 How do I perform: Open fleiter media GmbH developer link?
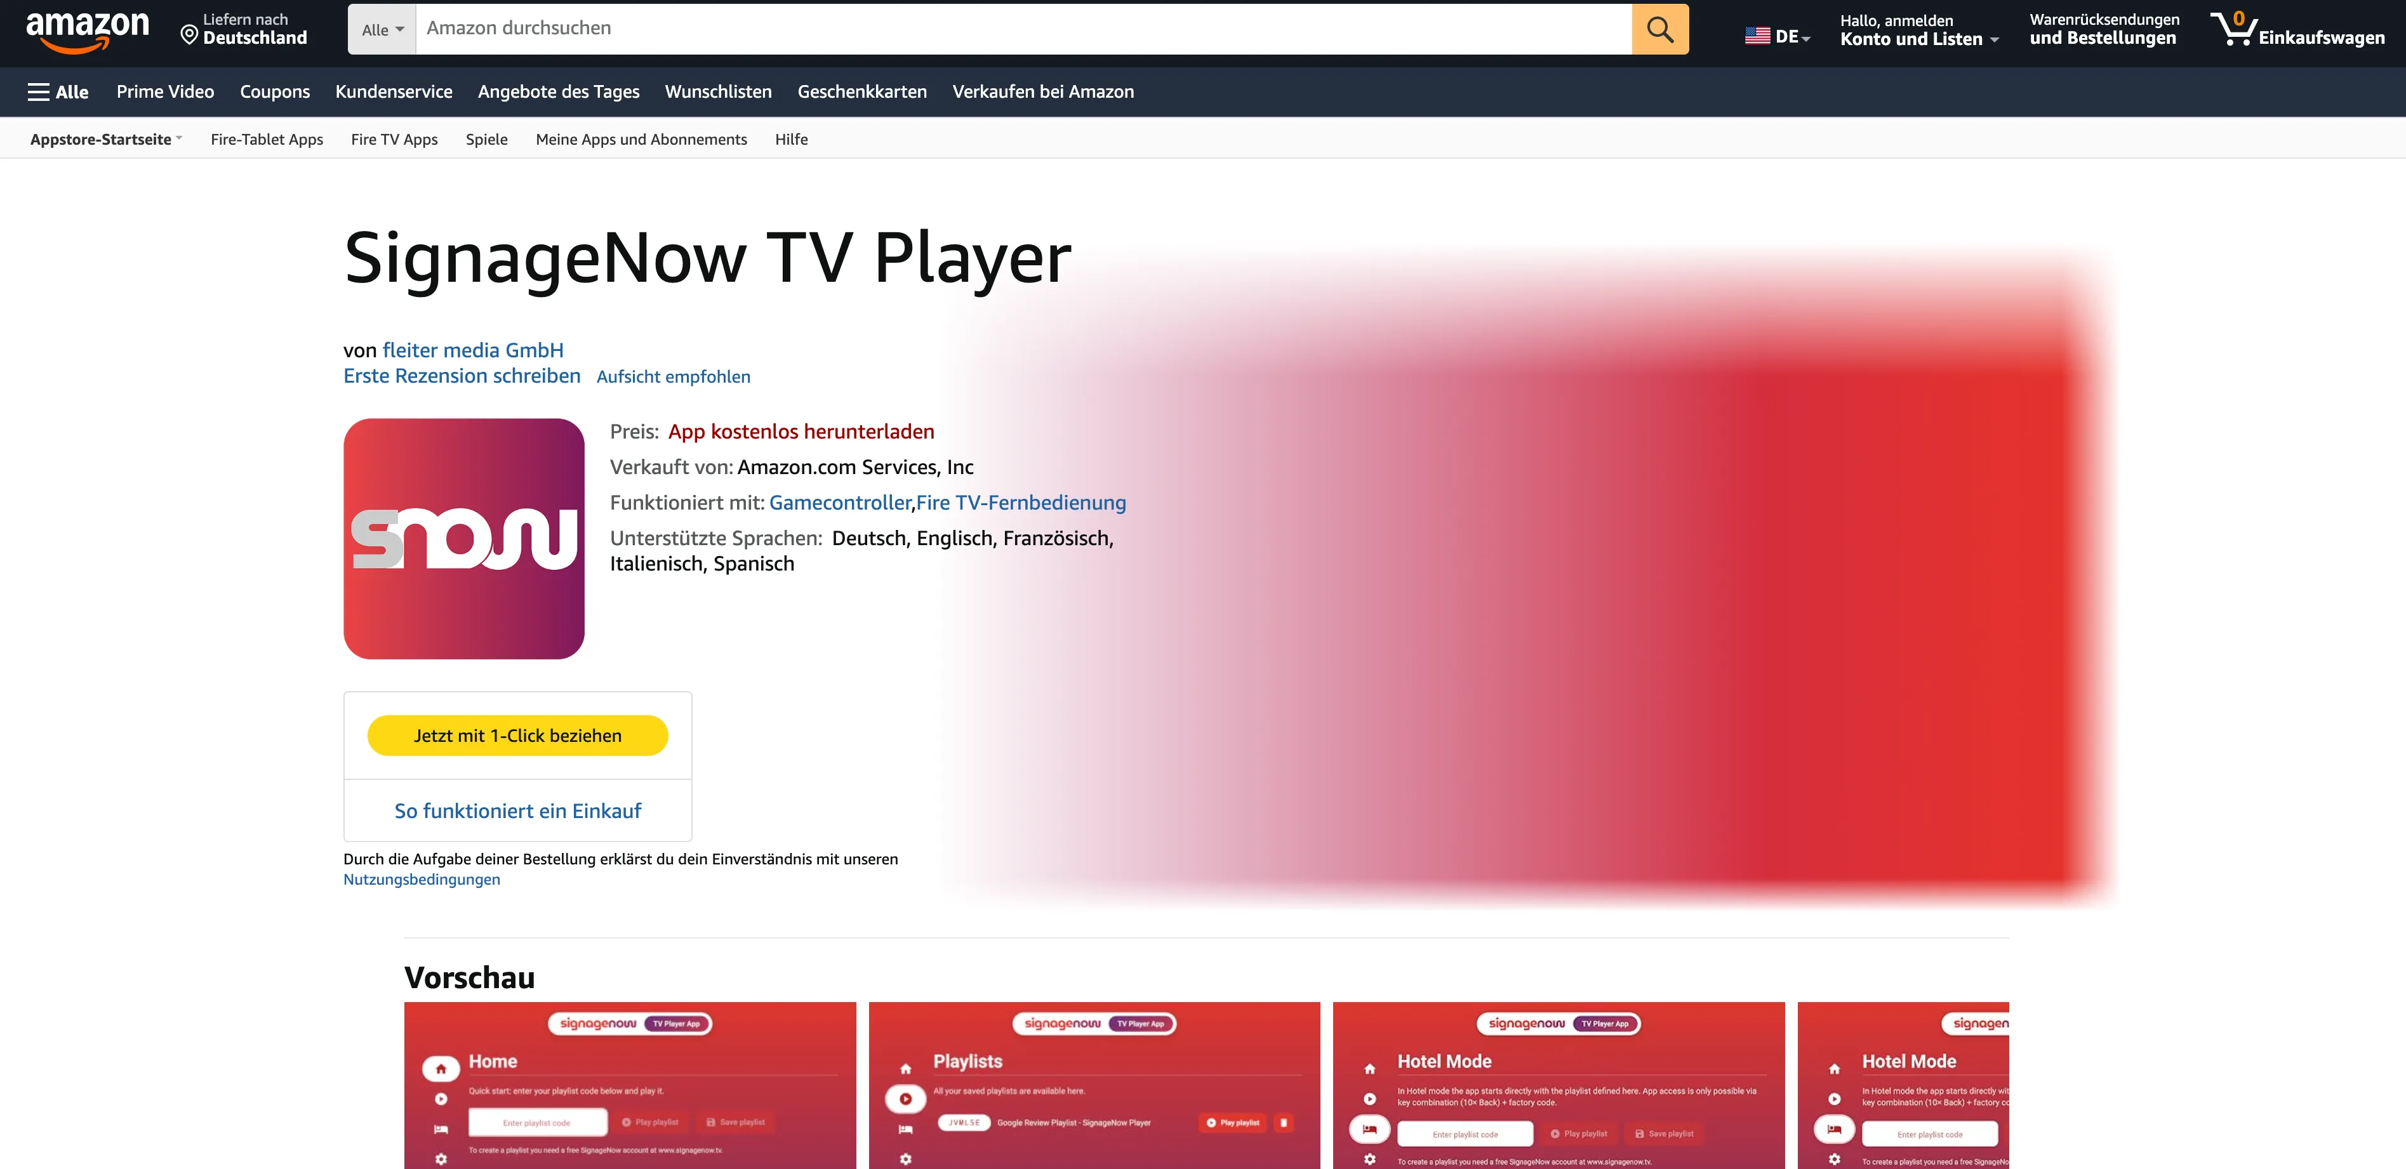coord(472,350)
